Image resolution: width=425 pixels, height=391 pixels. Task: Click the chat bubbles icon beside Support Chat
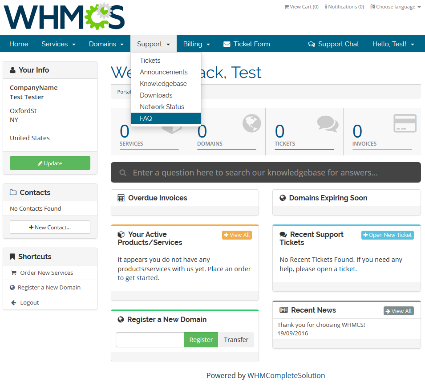coord(312,44)
